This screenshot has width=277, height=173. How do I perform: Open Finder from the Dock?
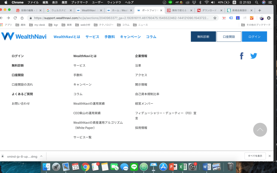click(47, 167)
